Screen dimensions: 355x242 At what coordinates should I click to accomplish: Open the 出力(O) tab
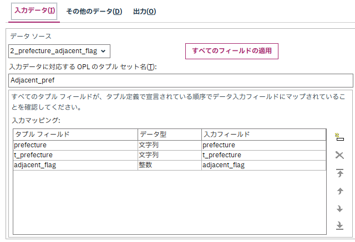(x=144, y=11)
